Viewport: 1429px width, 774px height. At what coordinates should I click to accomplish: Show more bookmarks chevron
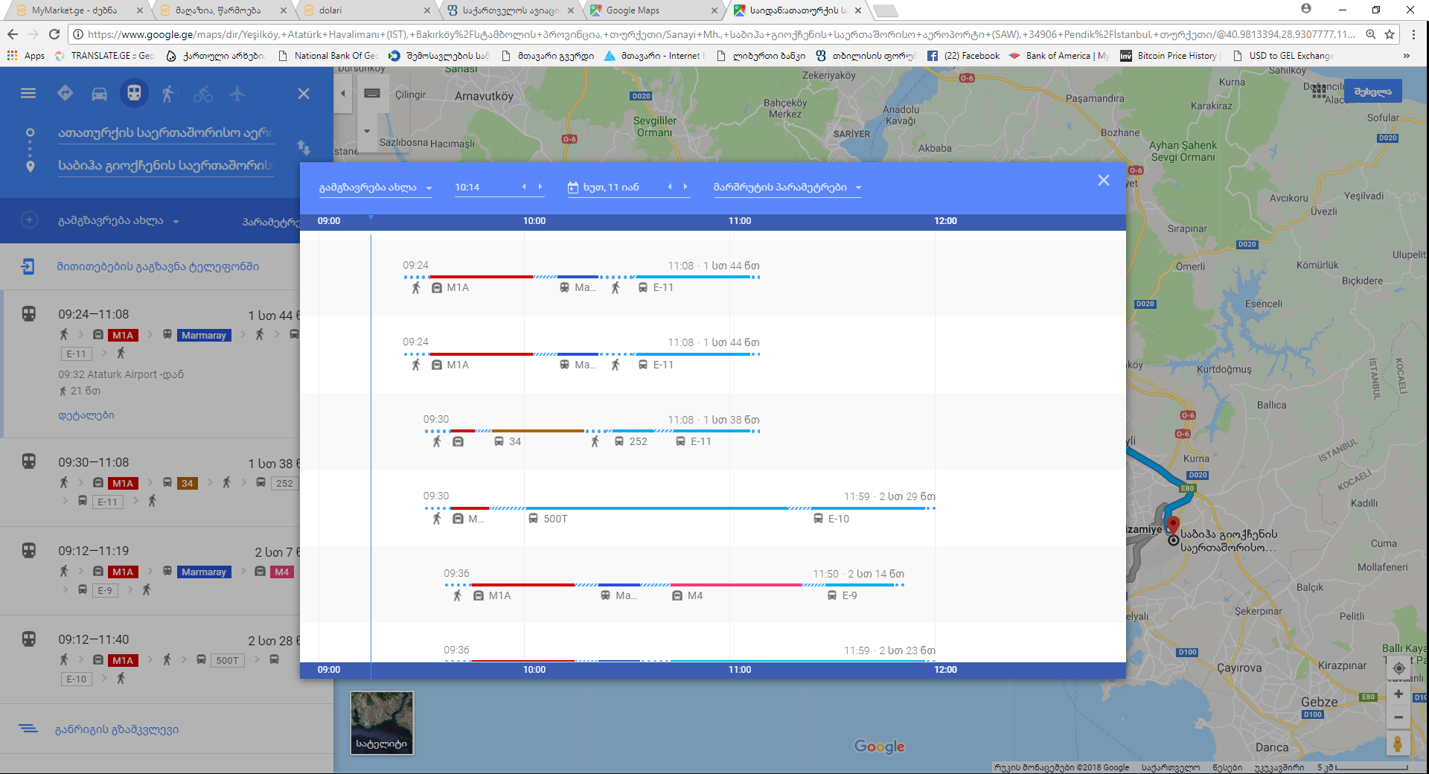pyautogui.click(x=1406, y=56)
